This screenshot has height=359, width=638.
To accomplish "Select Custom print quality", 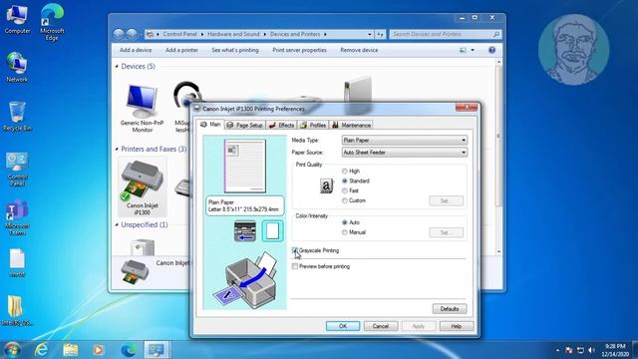I will coord(345,200).
